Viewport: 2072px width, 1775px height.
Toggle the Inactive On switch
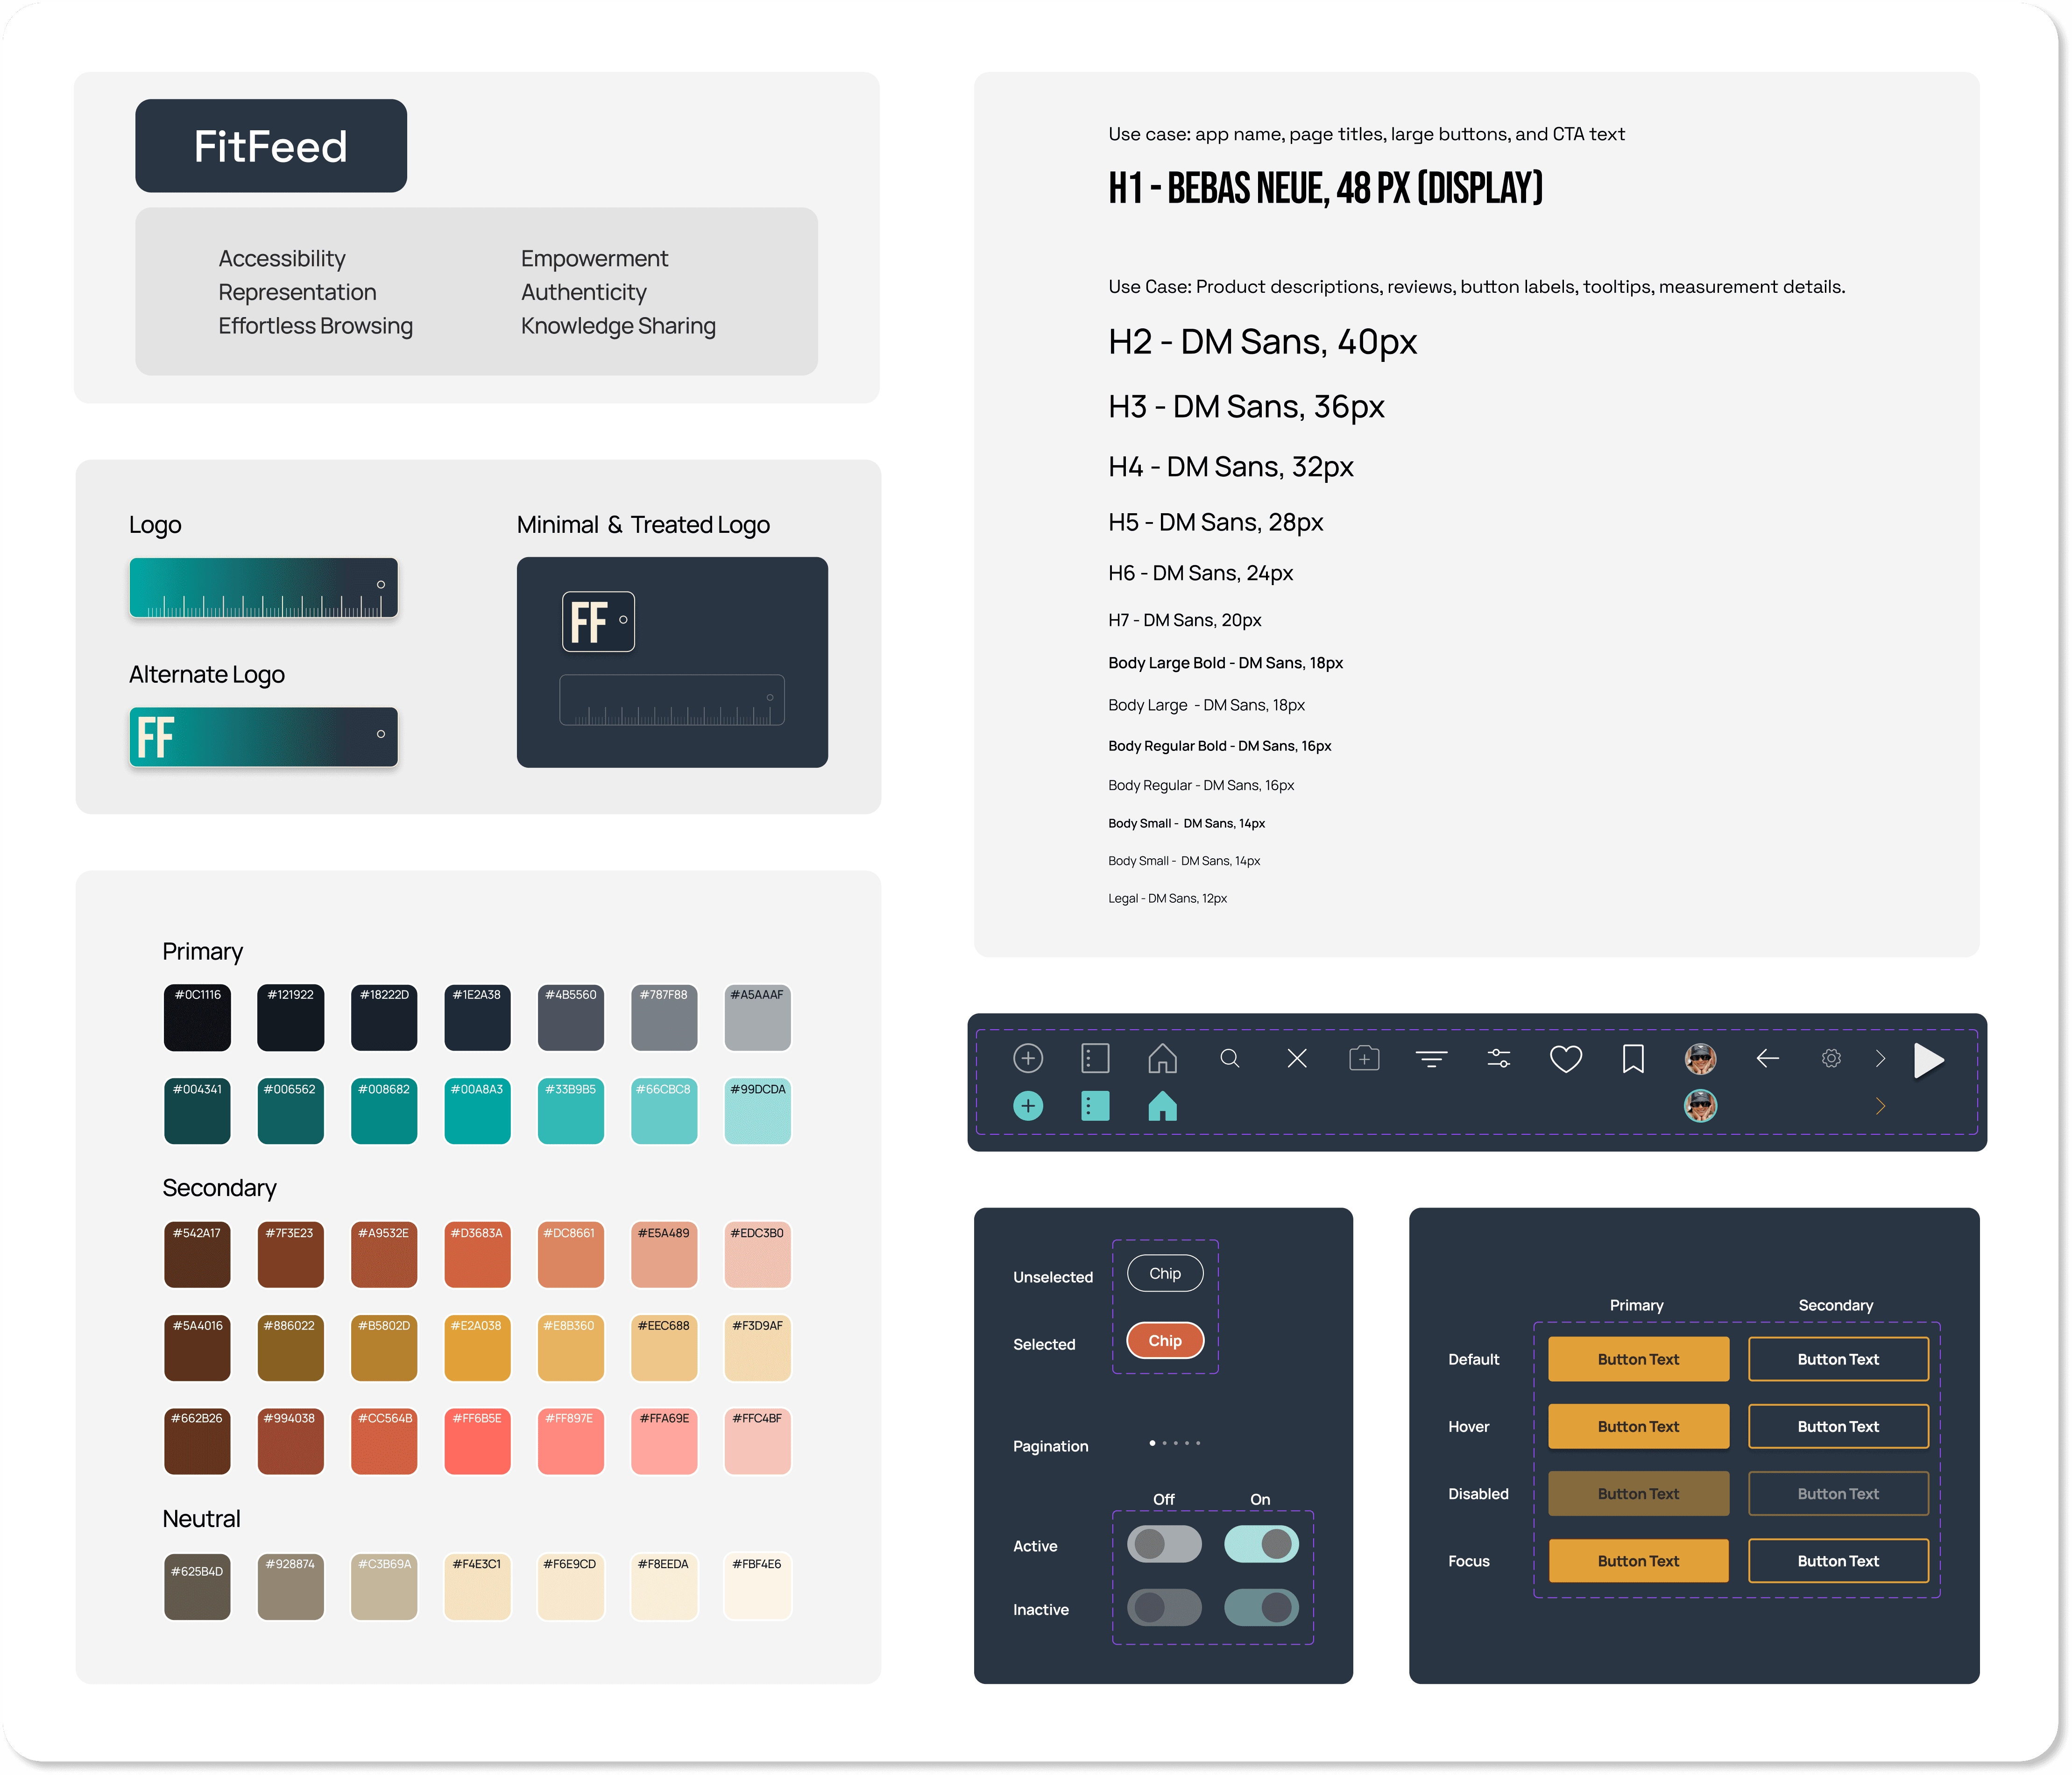tap(1261, 1607)
